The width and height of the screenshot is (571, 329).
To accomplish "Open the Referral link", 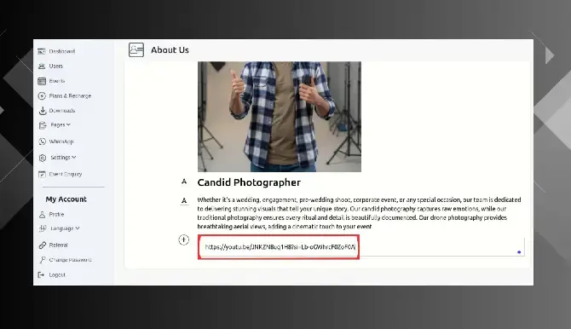I will pyautogui.click(x=58, y=245).
